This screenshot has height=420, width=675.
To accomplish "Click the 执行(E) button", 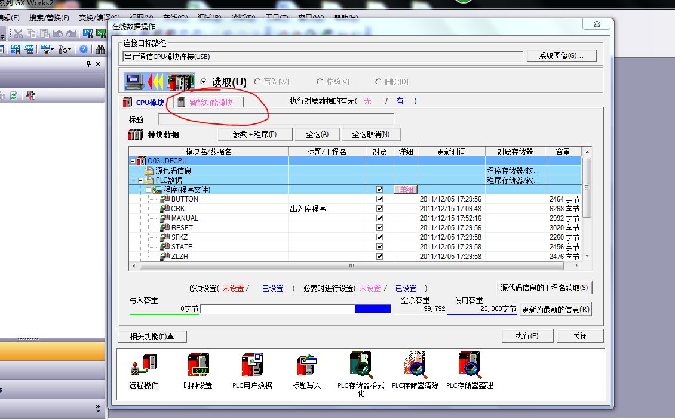I will coord(526,336).
